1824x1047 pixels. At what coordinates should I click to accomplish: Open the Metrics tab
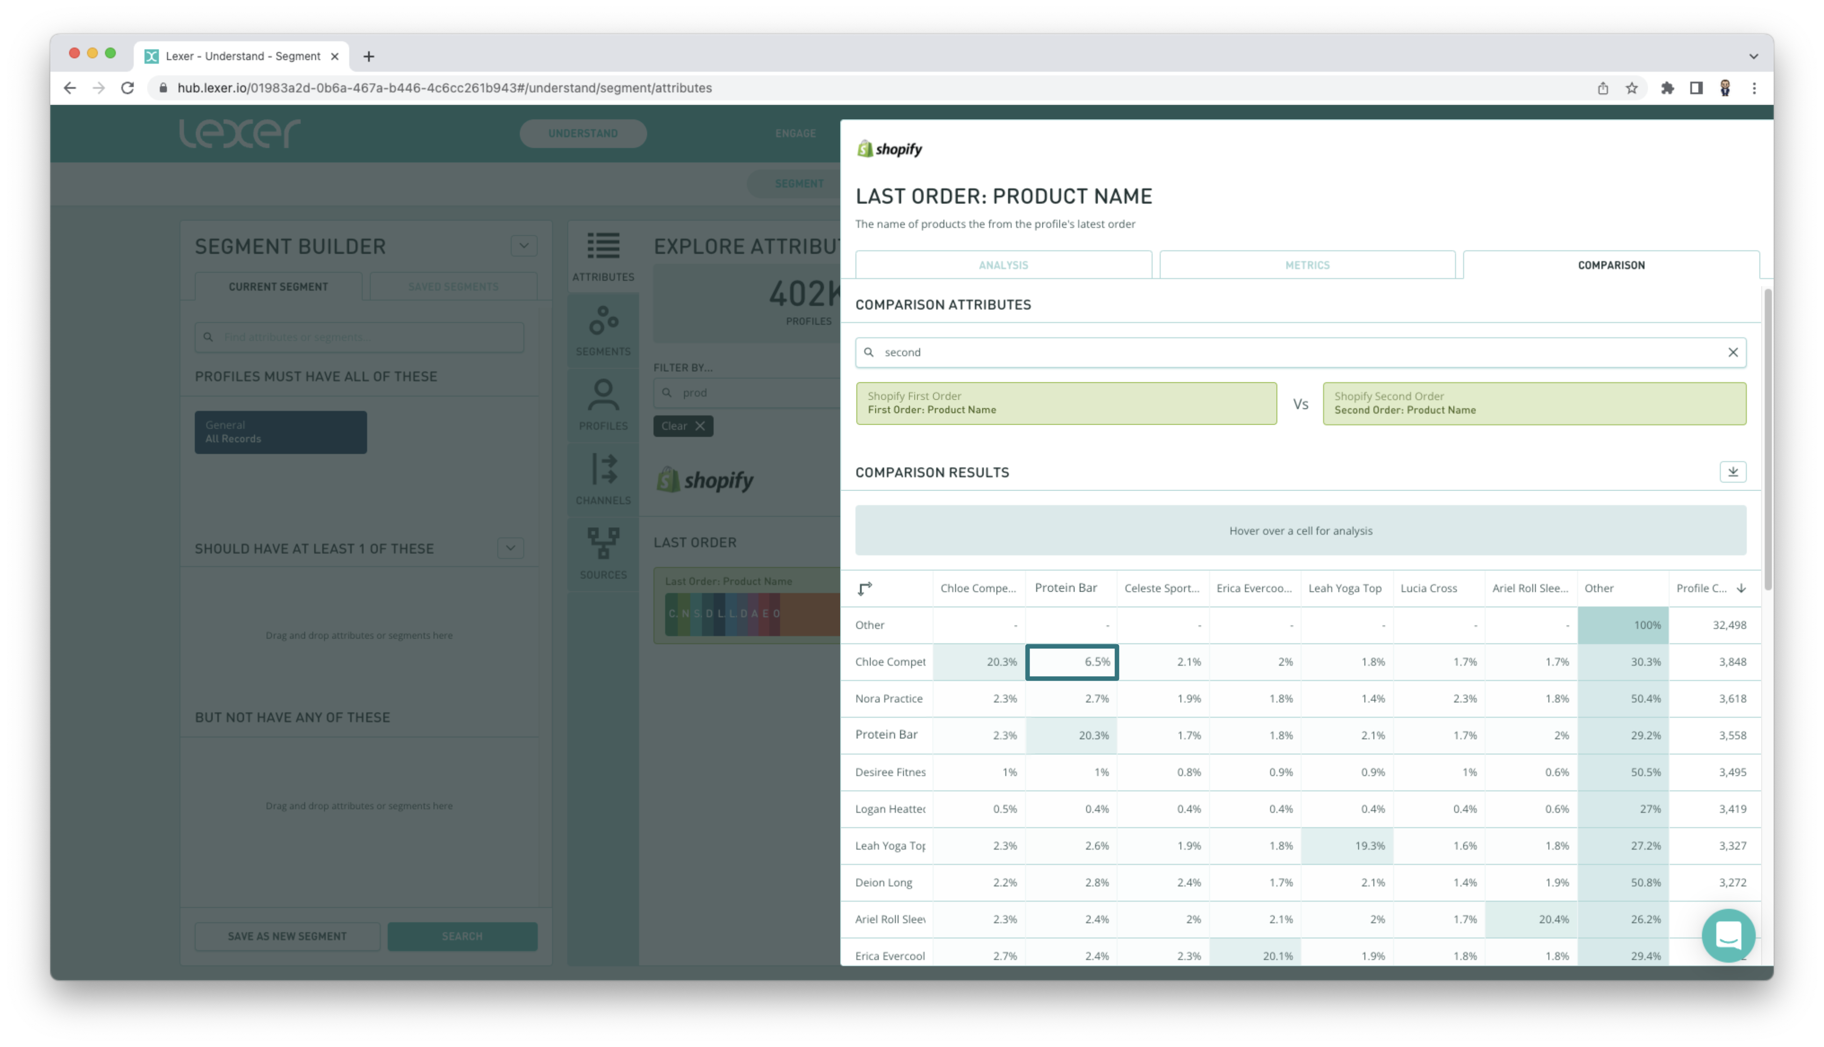[1307, 266]
